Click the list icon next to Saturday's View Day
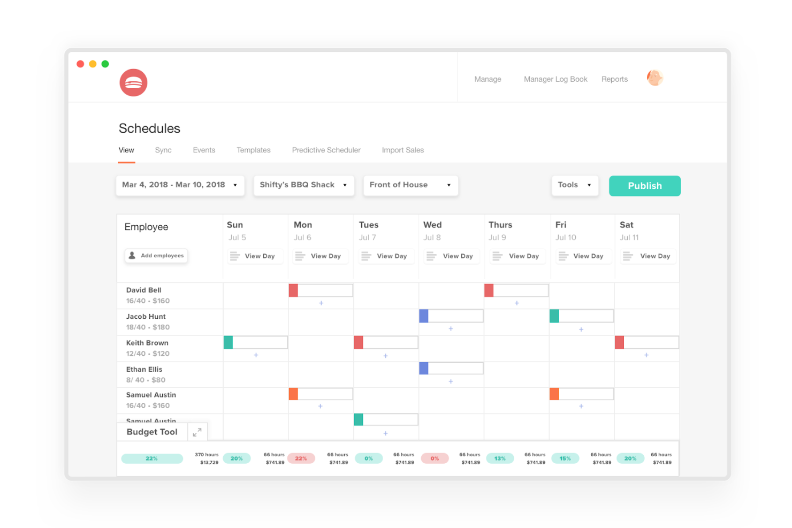This screenshot has width=792, height=528. 627,256
